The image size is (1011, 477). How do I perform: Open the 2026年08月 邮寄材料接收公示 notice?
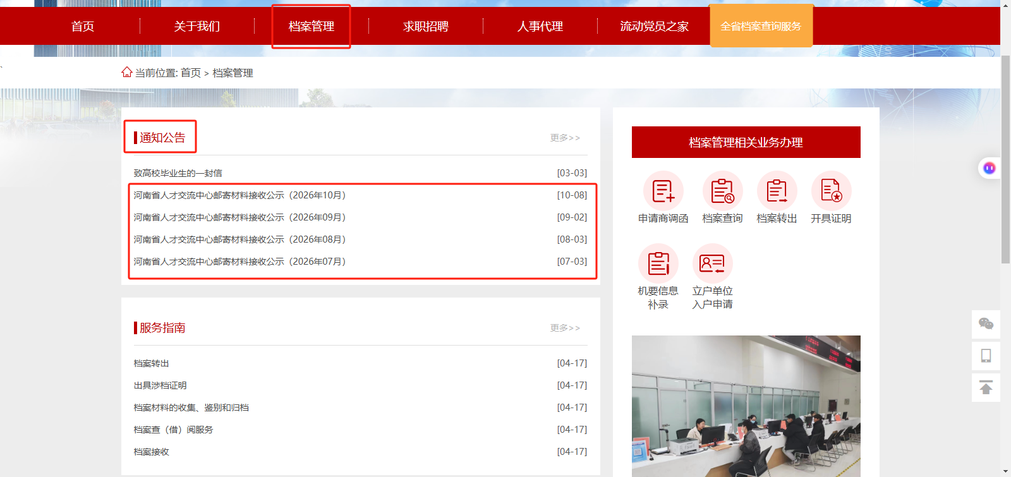pyautogui.click(x=239, y=239)
